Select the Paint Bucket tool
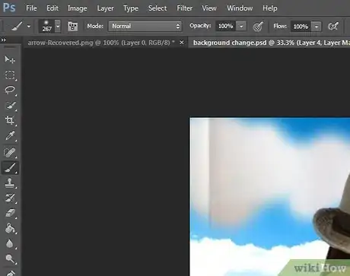Viewport: 350px width, 276px height. pyautogui.click(x=10, y=228)
